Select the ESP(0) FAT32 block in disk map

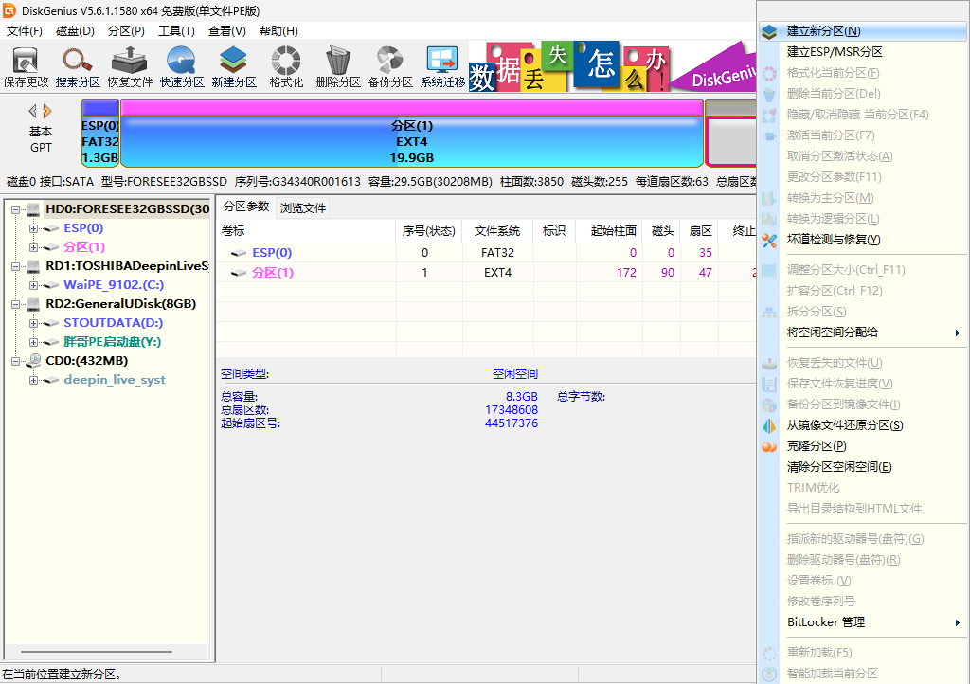(x=100, y=134)
